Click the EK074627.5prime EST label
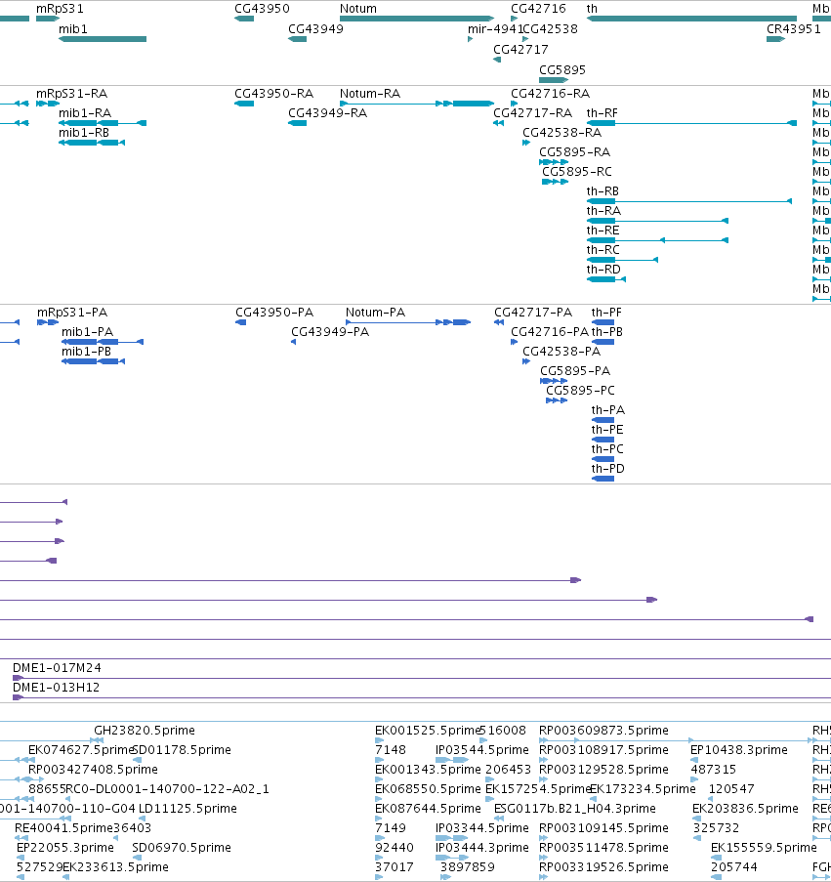 (80, 750)
